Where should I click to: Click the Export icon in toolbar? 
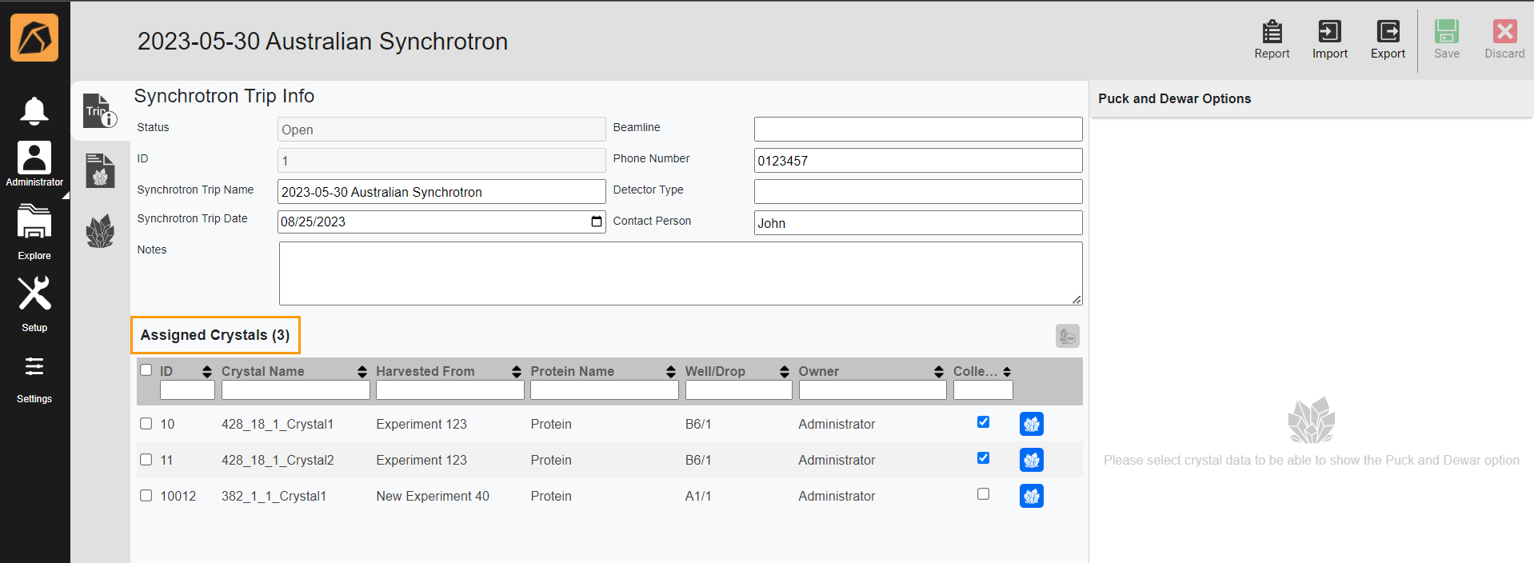point(1388,32)
